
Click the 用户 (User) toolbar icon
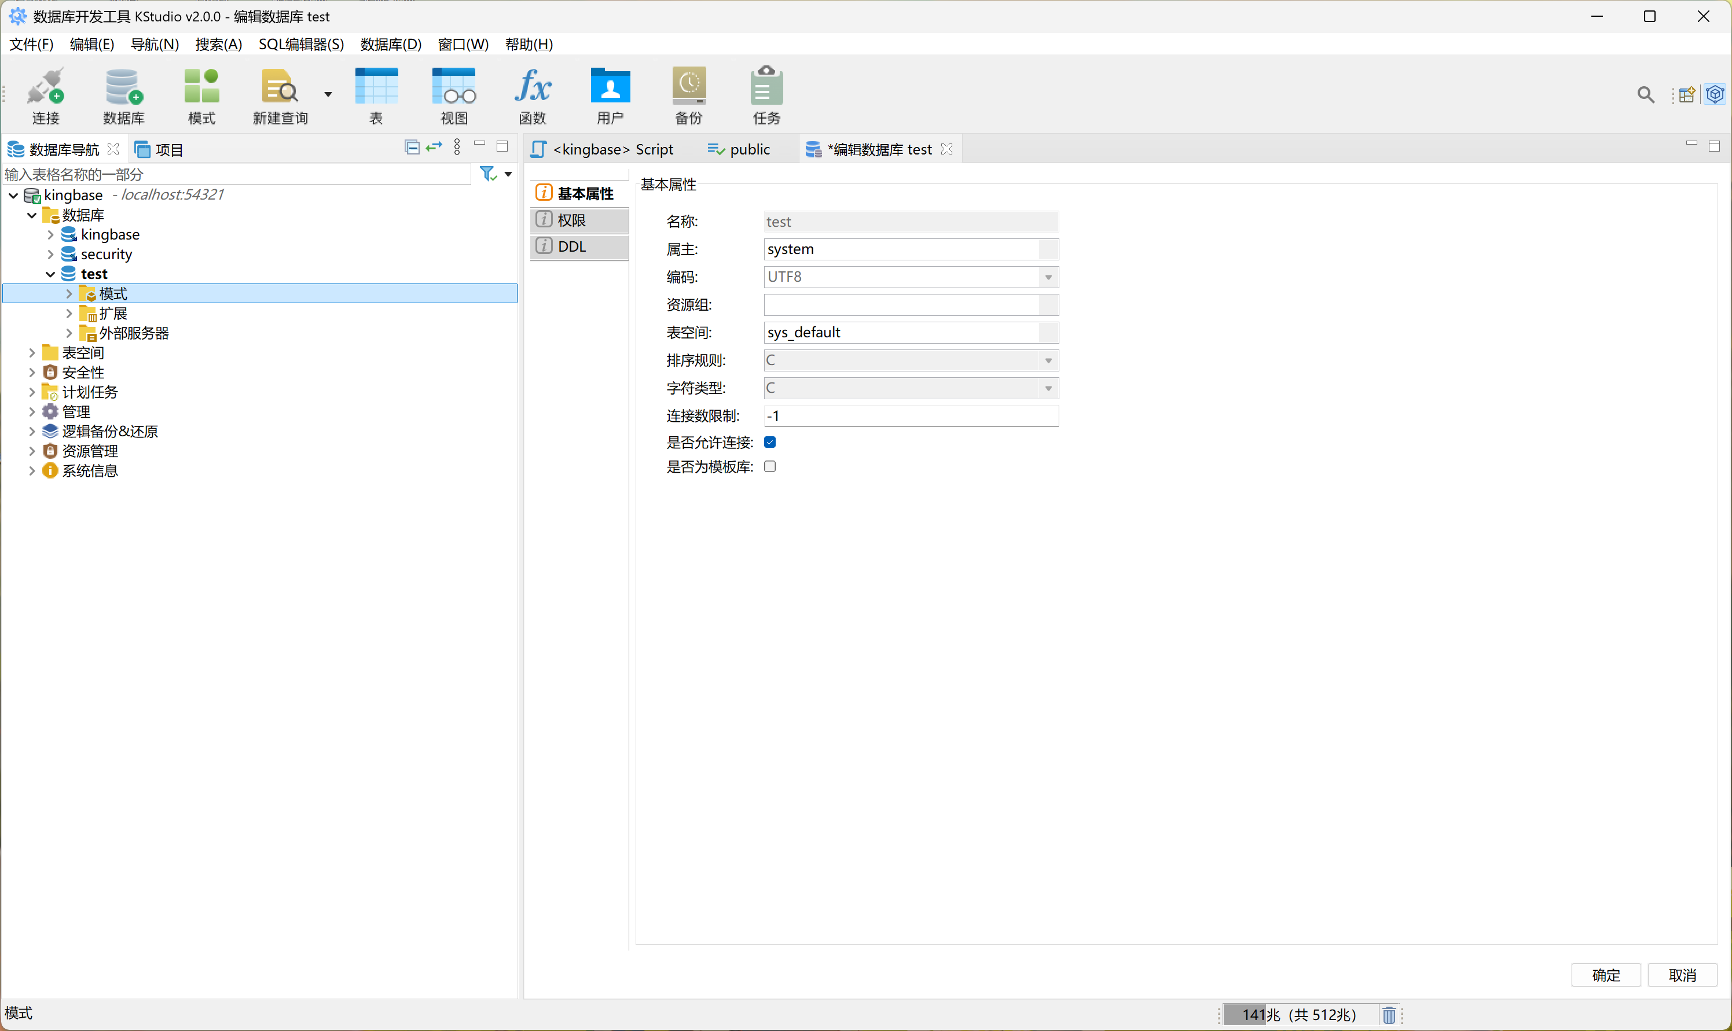point(610,96)
